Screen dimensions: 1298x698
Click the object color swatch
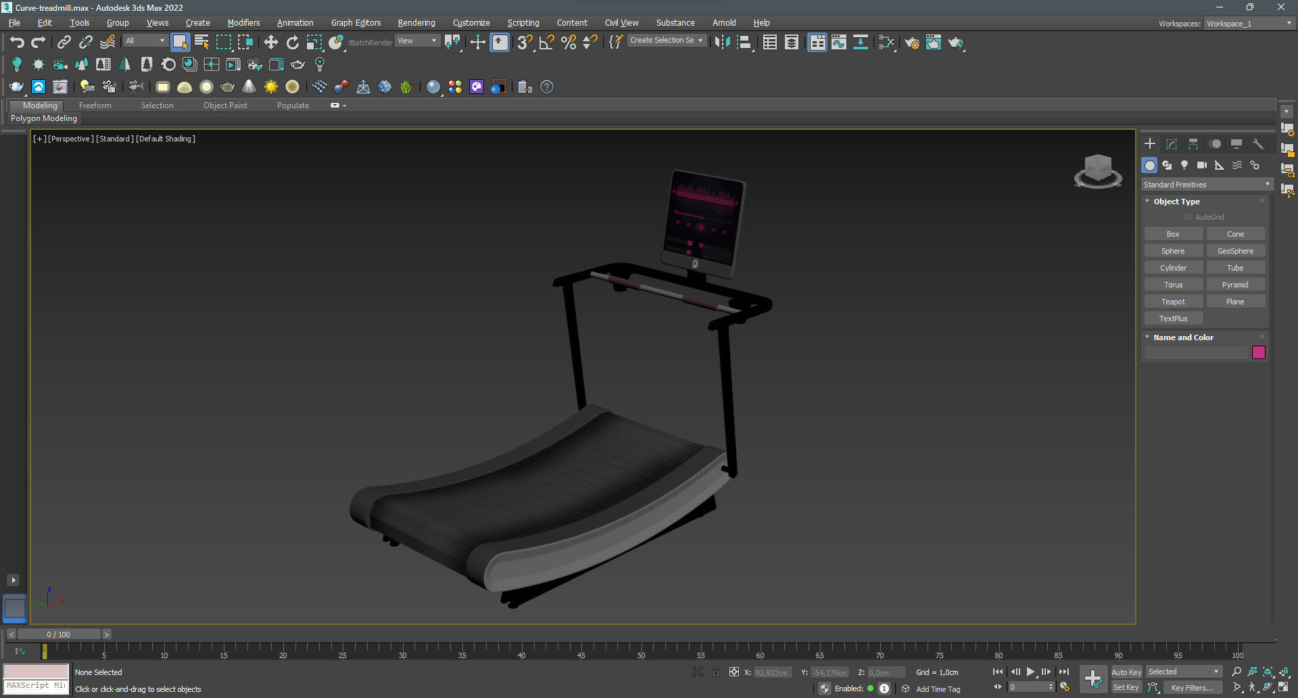pos(1258,352)
